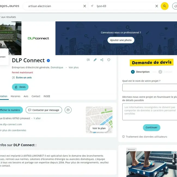Screen dimensions: 177x177
Task: Click 'Ajouter une photo' button
Action: (x=121, y=40)
